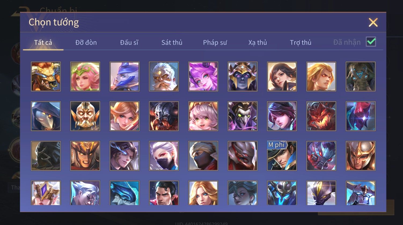
Task: Open the Sát thủ tab
Action: click(172, 42)
